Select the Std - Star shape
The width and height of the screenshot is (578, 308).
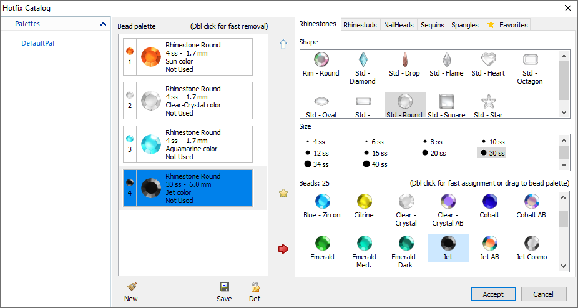(488, 106)
